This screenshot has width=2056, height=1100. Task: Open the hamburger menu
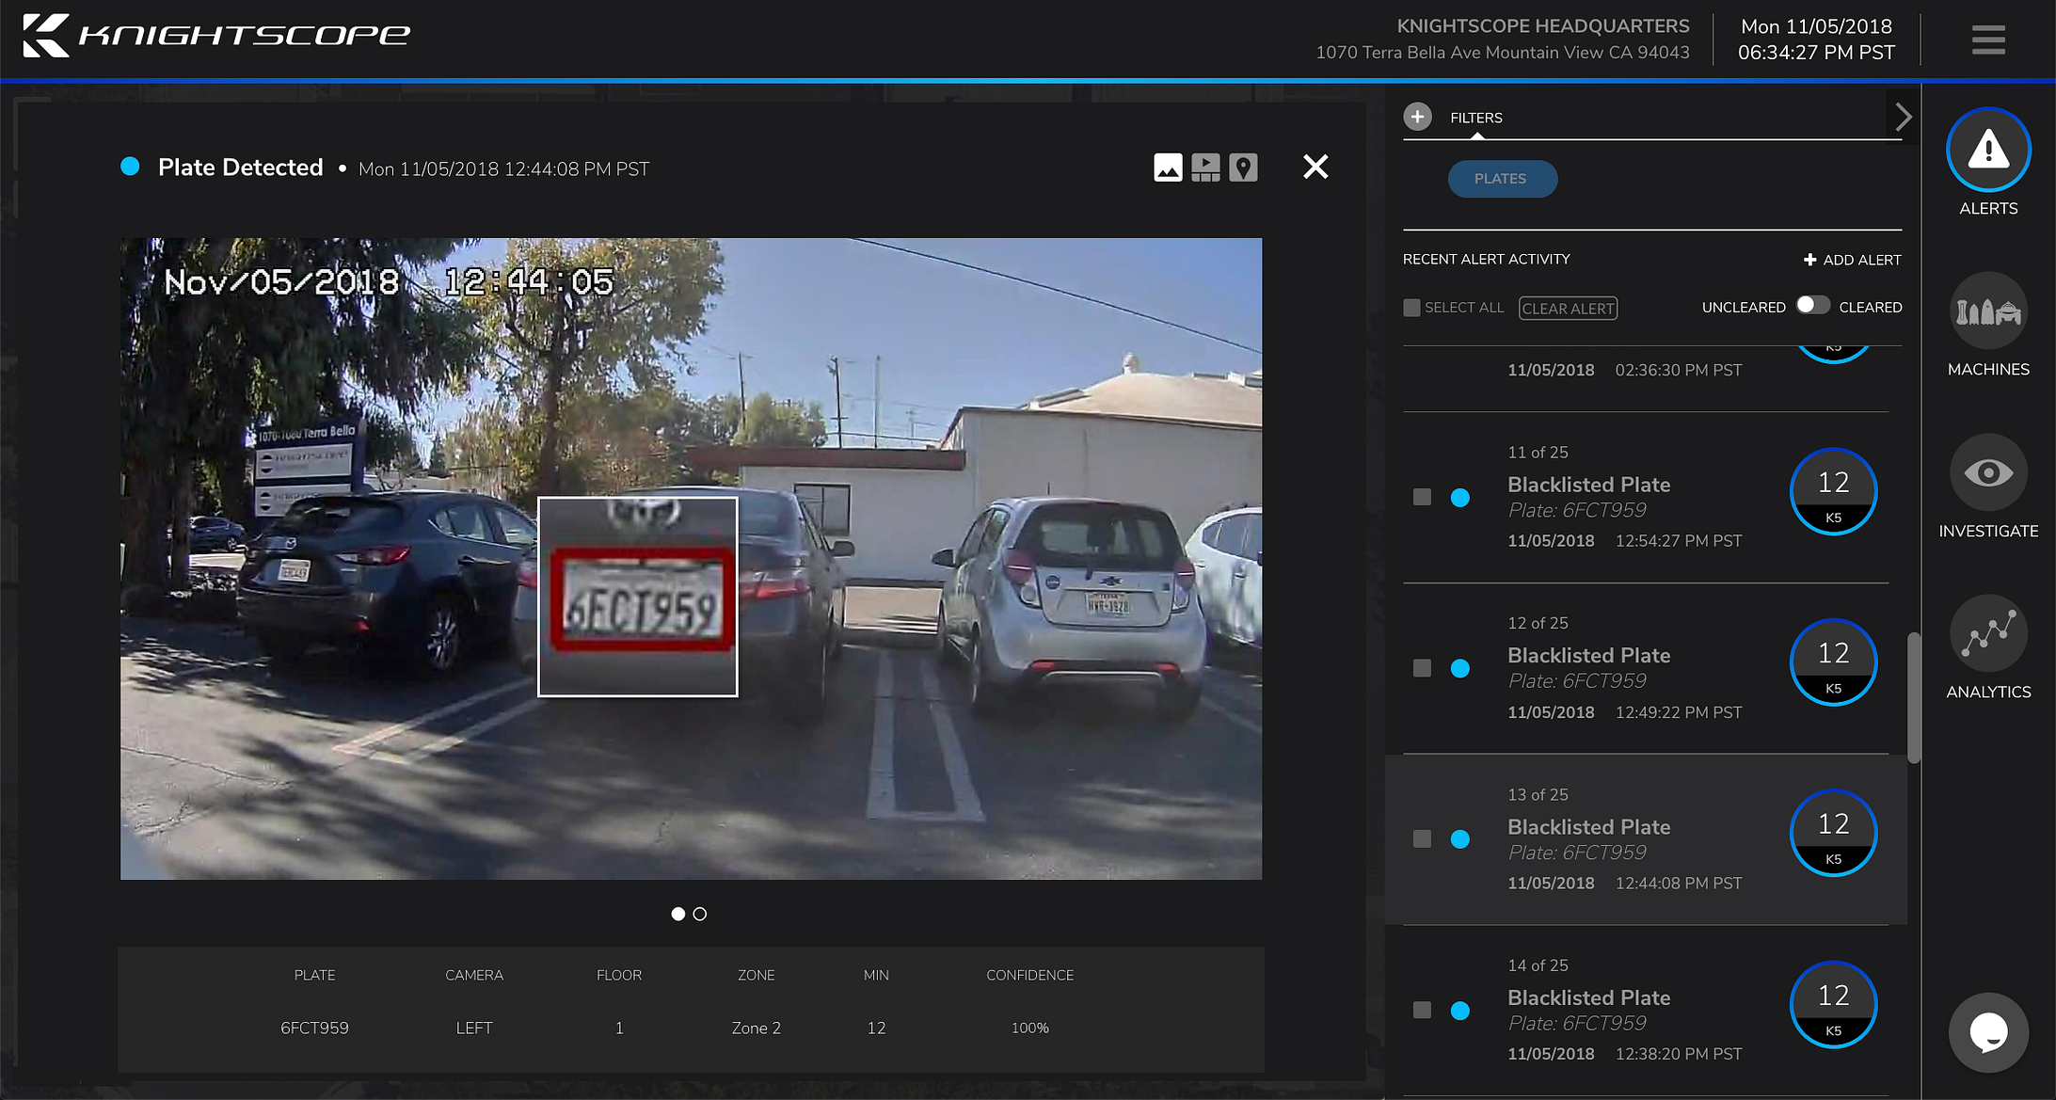pos(1988,40)
